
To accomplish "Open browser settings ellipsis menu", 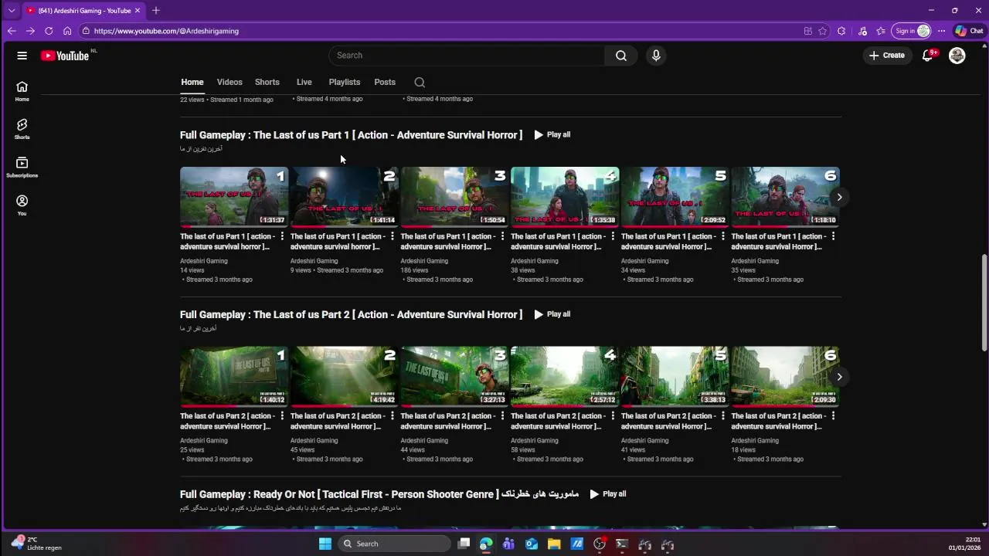I will click(x=941, y=31).
